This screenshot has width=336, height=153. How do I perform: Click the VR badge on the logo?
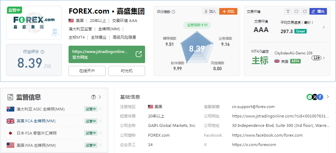click(54, 32)
